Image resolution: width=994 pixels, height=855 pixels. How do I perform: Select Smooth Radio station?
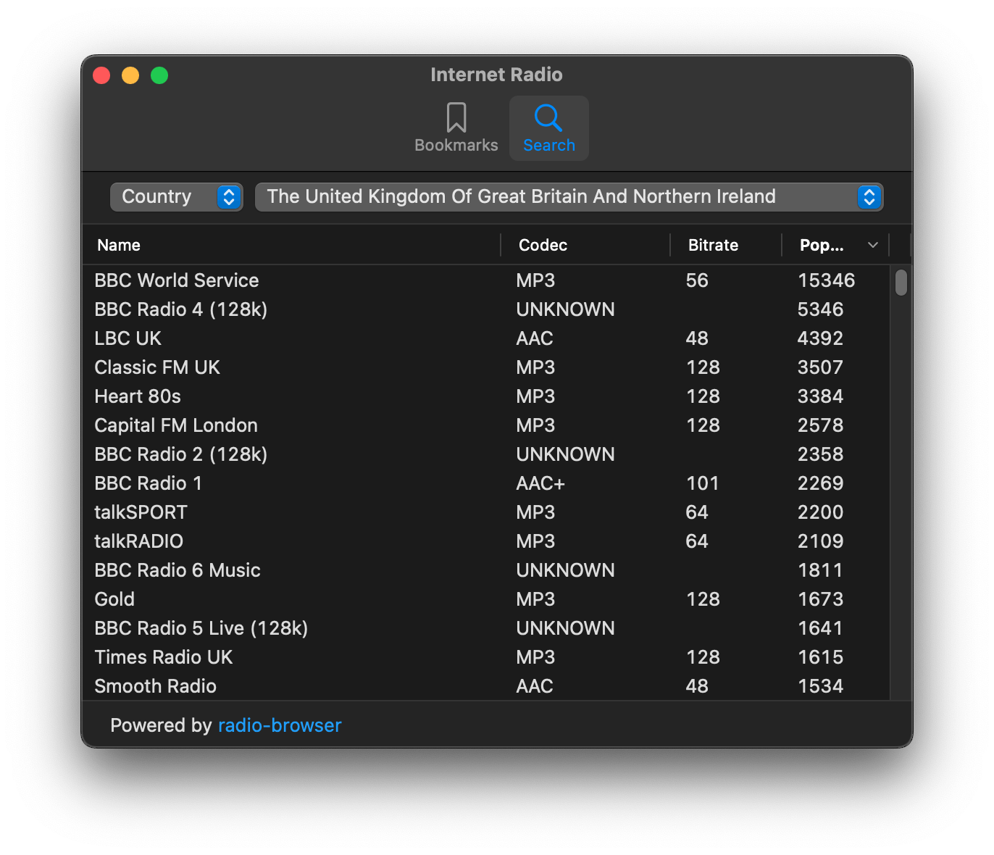[486, 685]
